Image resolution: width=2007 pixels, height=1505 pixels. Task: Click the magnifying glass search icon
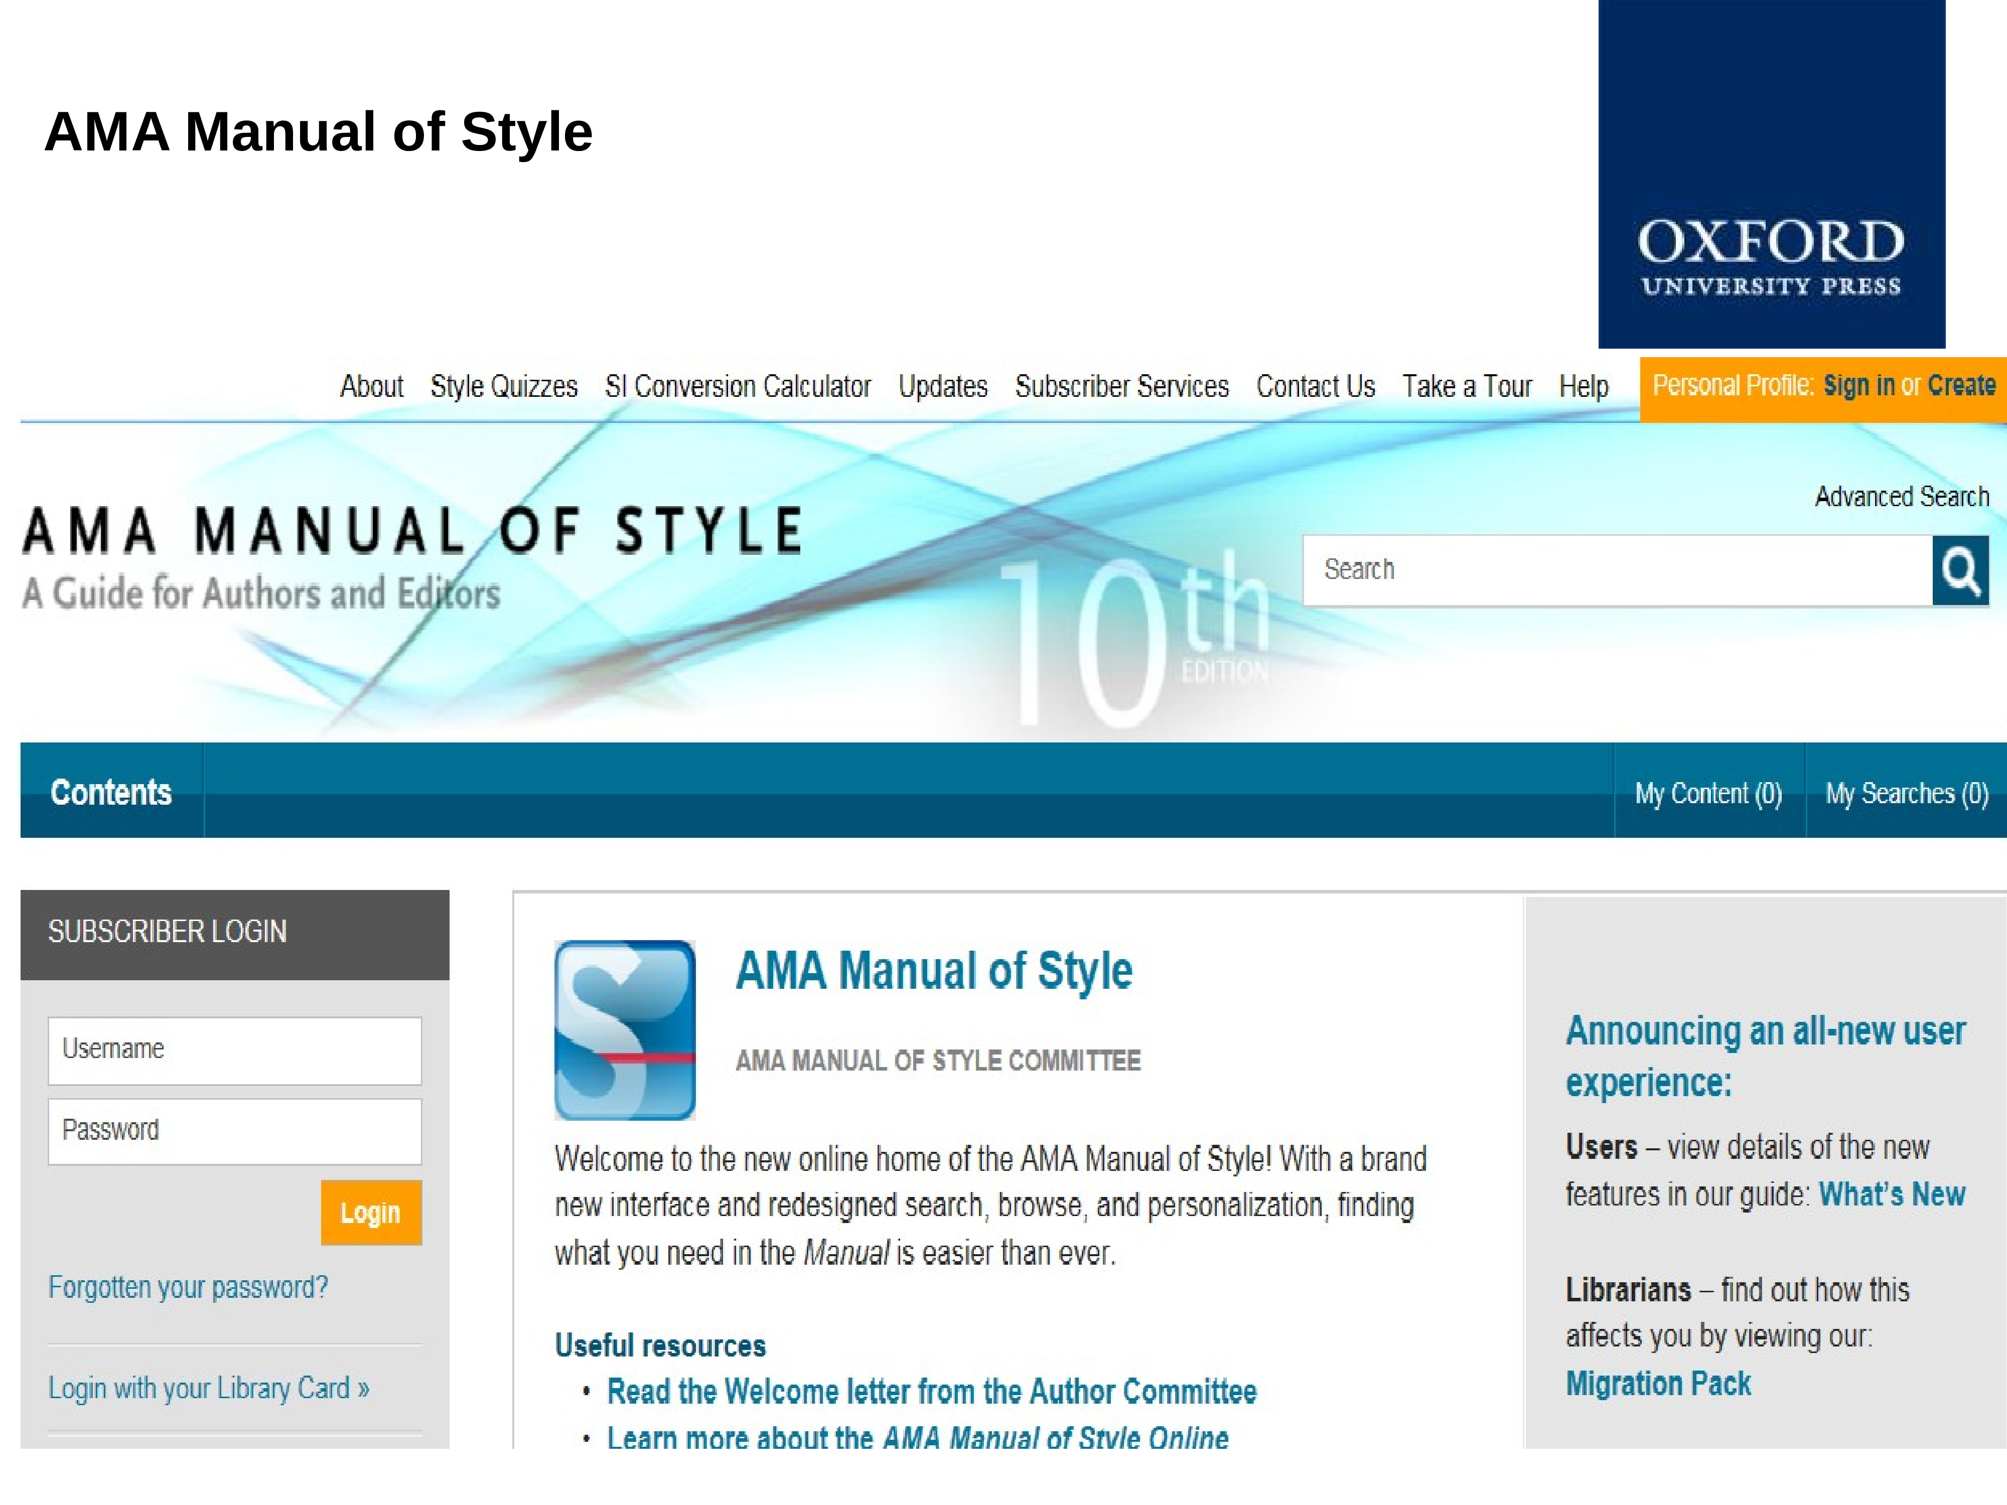coord(1960,570)
